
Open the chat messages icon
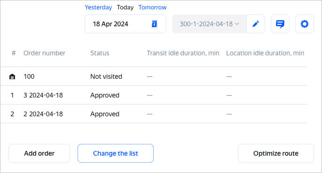pyautogui.click(x=280, y=24)
